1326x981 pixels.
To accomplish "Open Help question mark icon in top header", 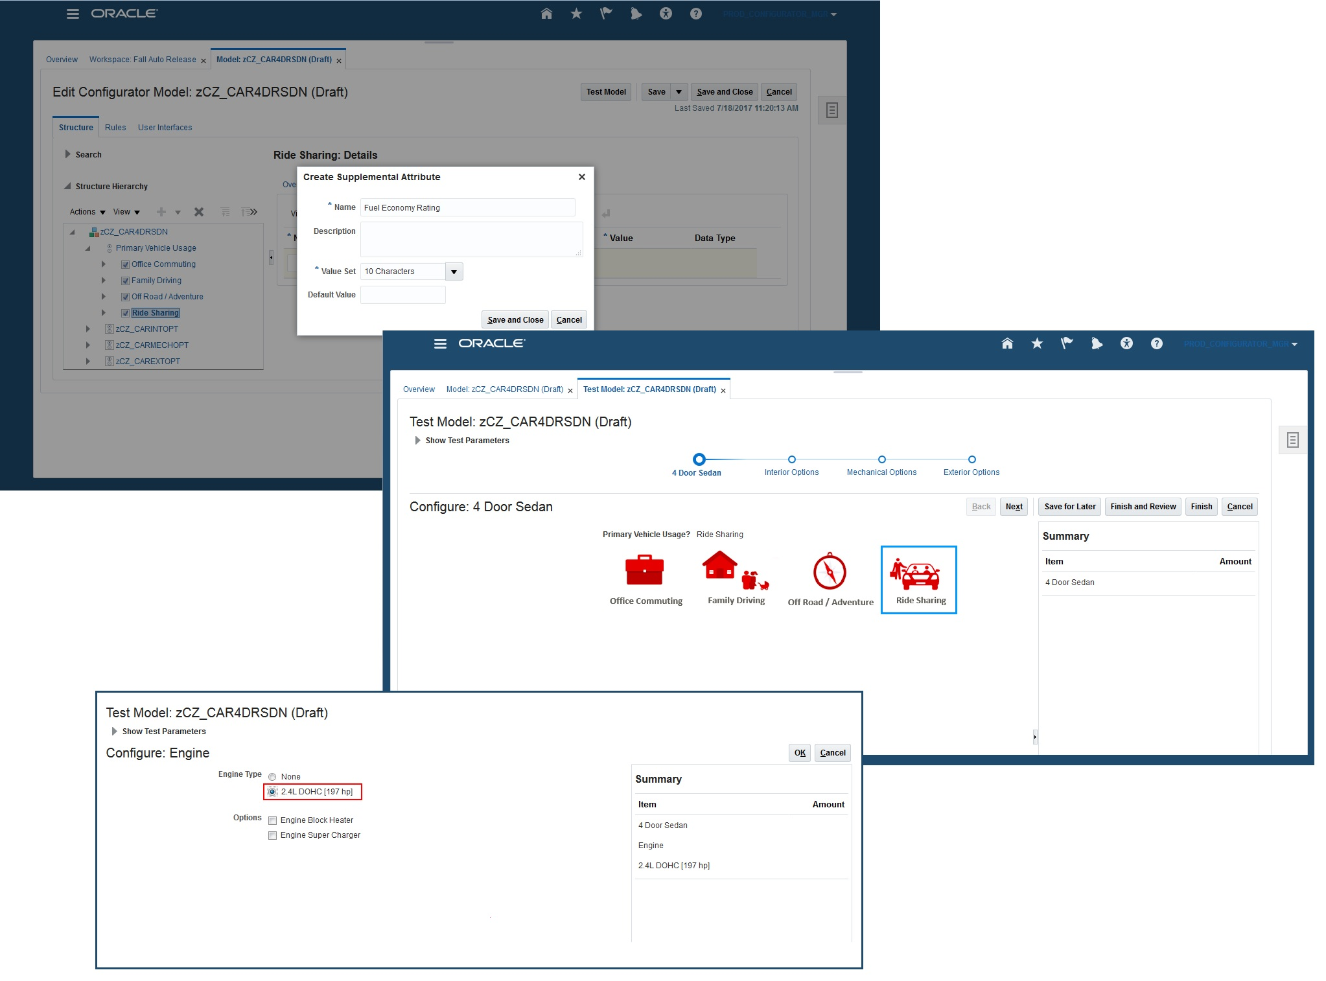I will [x=695, y=14].
